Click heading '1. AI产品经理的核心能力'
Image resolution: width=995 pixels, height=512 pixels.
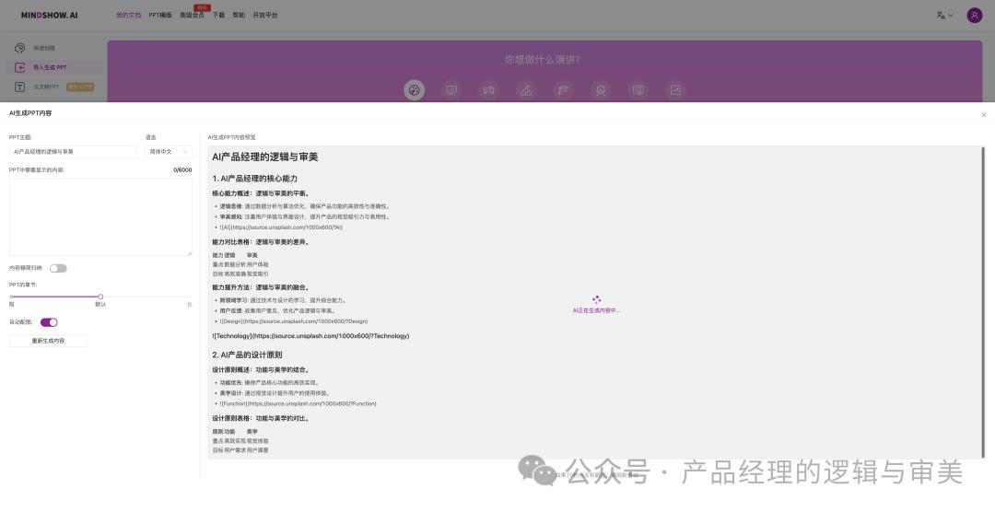(x=254, y=179)
